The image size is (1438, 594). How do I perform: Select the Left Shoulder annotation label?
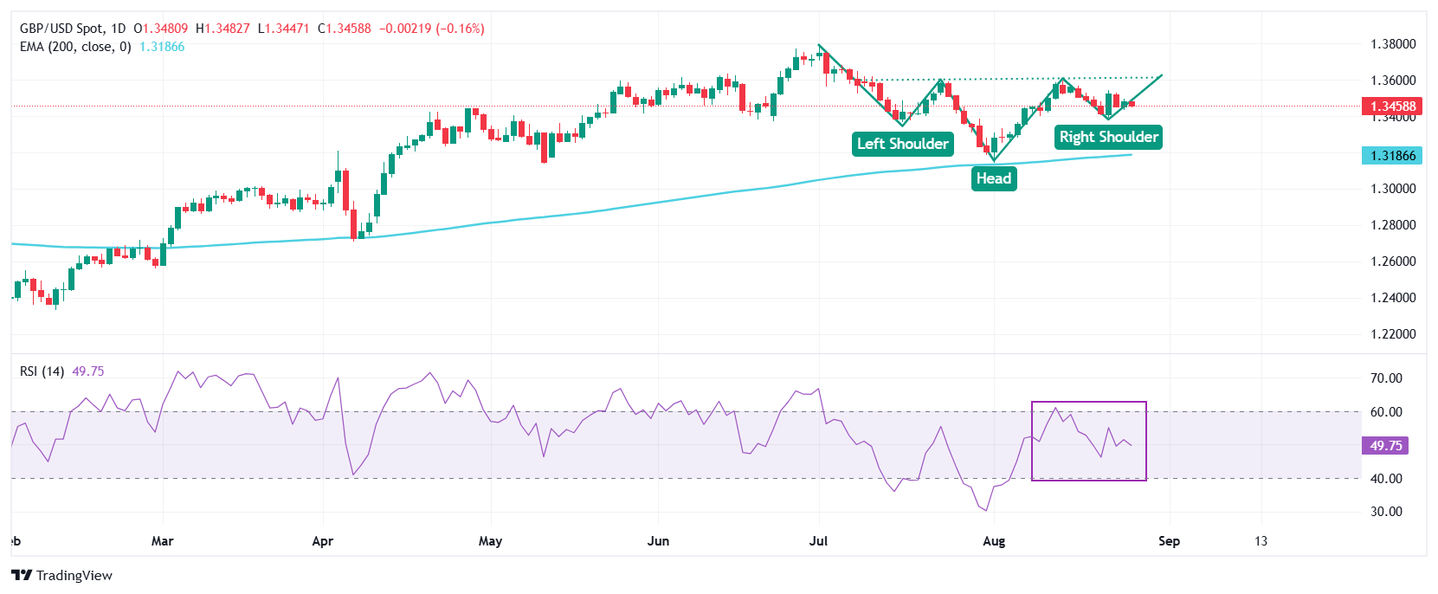902,144
